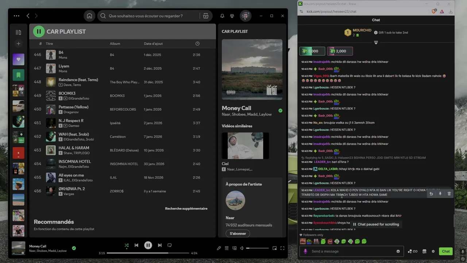This screenshot has width=467, height=263.
Task: Sort tracks by the duration clock icon
Action: click(197, 43)
